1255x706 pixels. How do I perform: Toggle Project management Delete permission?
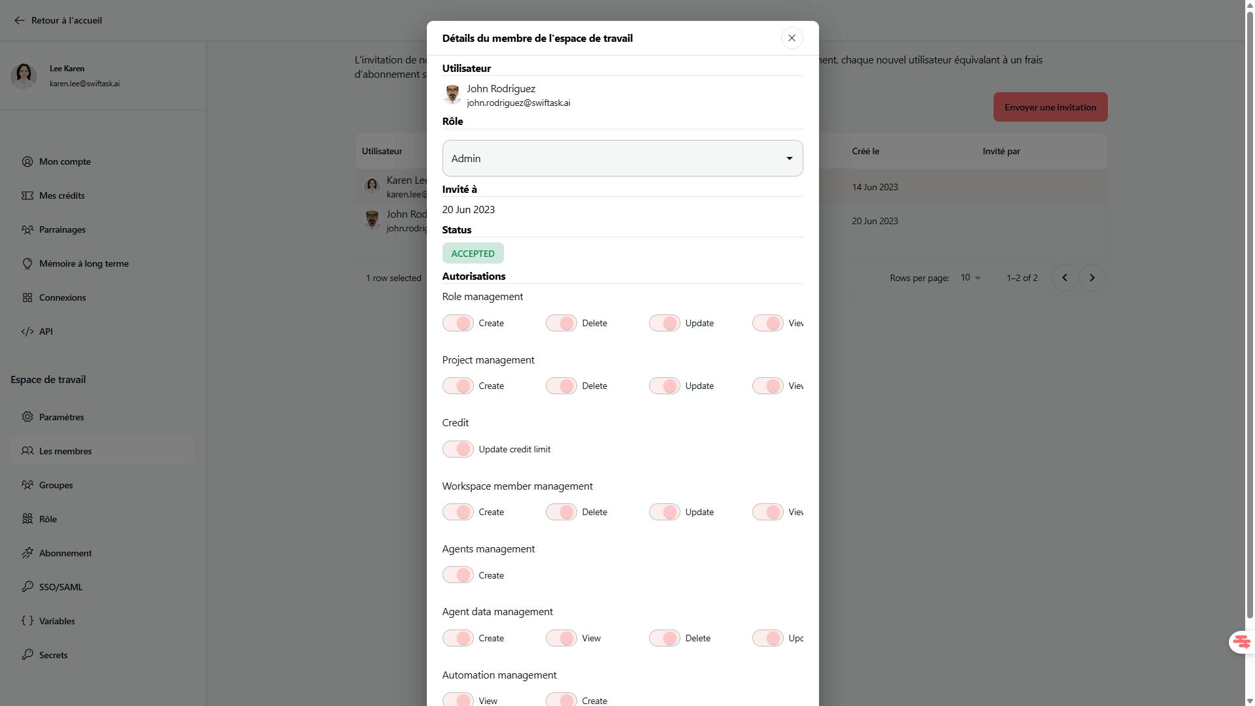click(x=561, y=386)
